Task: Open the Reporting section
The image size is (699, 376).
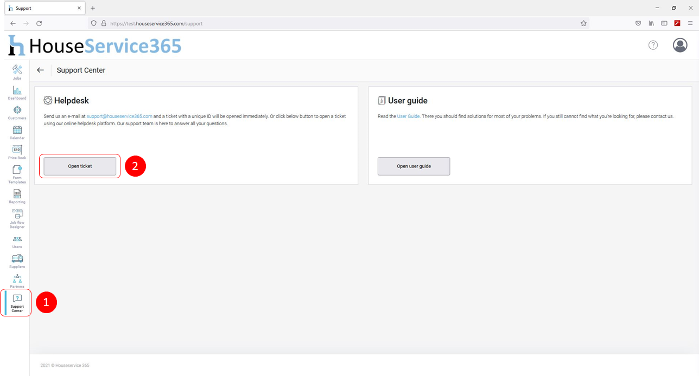Action: [17, 196]
